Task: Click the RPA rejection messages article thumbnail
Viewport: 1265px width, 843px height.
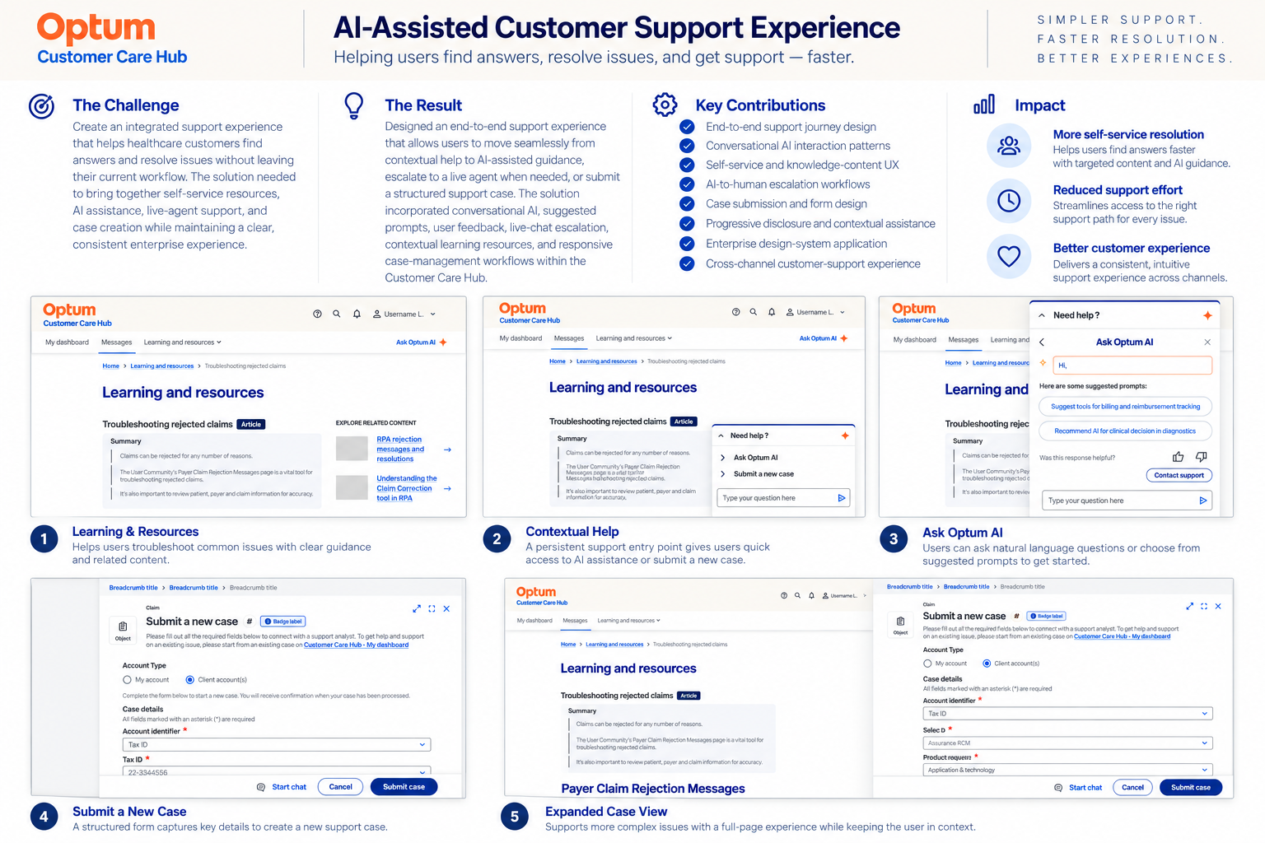Action: click(352, 449)
